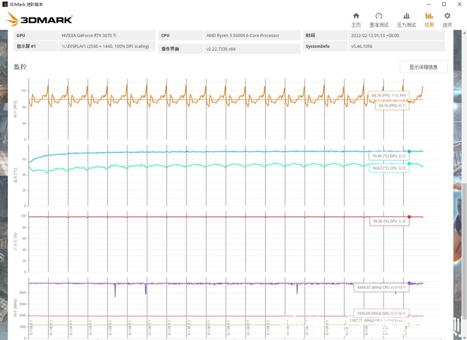Click the NVIDIA GeForce RTX 3070 Ti value
This screenshot has width=467, height=340.
click(89, 35)
